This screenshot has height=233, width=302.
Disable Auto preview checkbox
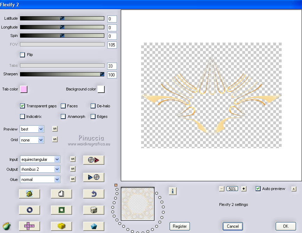pos(258,189)
